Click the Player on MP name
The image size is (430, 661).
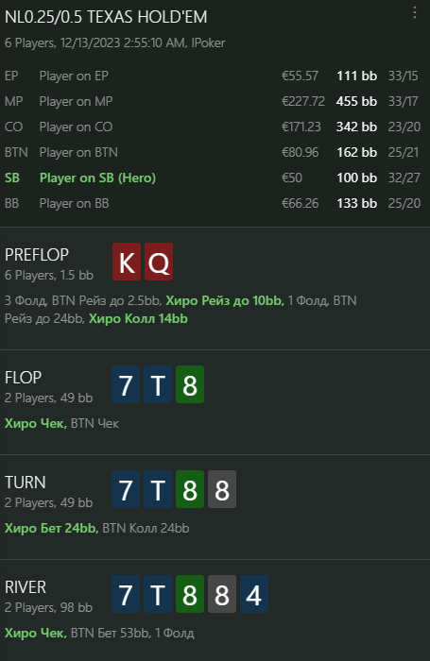coord(76,102)
